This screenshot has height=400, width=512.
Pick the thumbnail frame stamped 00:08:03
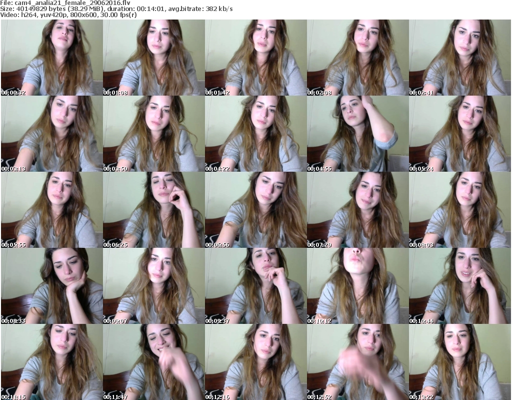point(460,210)
